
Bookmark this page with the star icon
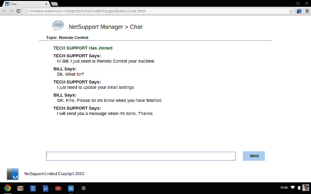(x=291, y=11)
